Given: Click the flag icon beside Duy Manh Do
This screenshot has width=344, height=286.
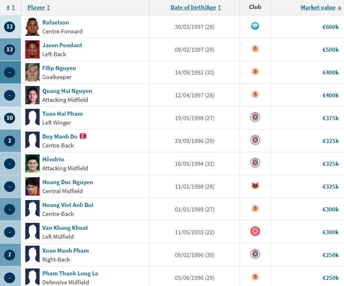Looking at the screenshot, I should pyautogui.click(x=82, y=136).
